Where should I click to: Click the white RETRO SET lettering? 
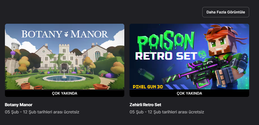[166, 56]
